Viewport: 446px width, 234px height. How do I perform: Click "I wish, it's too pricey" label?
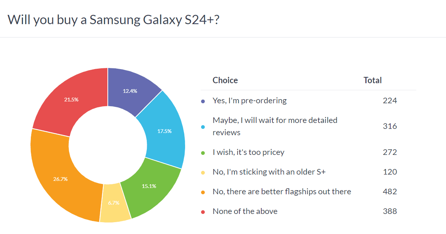coord(248,152)
